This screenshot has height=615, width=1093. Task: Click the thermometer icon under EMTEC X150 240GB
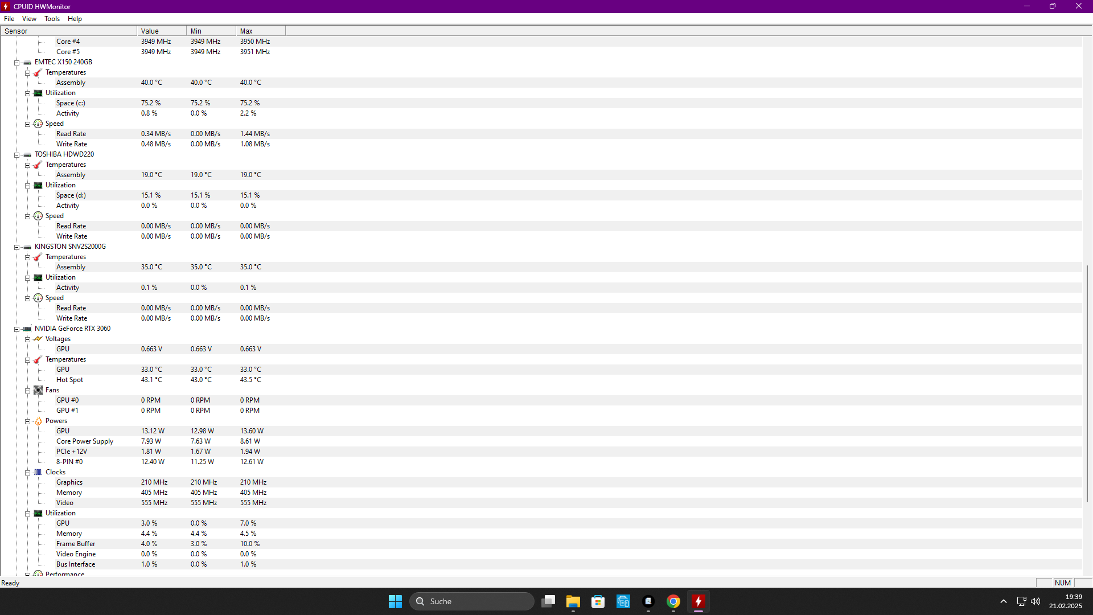click(38, 72)
